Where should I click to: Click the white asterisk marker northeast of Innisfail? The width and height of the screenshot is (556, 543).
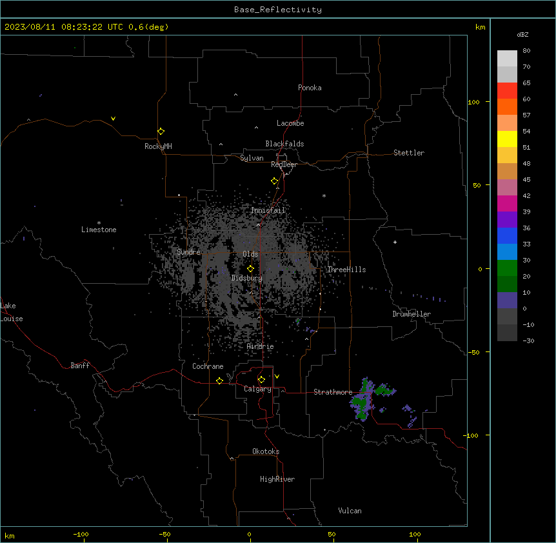324,195
